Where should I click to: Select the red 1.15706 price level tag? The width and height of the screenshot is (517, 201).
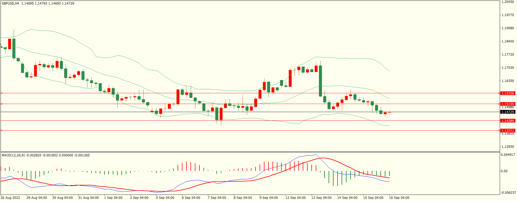pos(508,93)
